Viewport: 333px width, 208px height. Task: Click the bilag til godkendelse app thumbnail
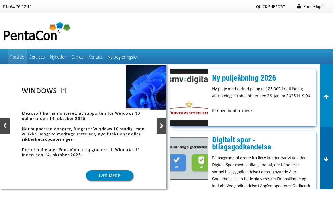[189, 158]
